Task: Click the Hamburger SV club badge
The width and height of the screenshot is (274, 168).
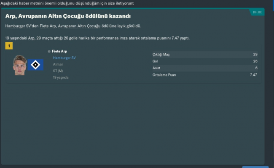Action: click(x=35, y=65)
